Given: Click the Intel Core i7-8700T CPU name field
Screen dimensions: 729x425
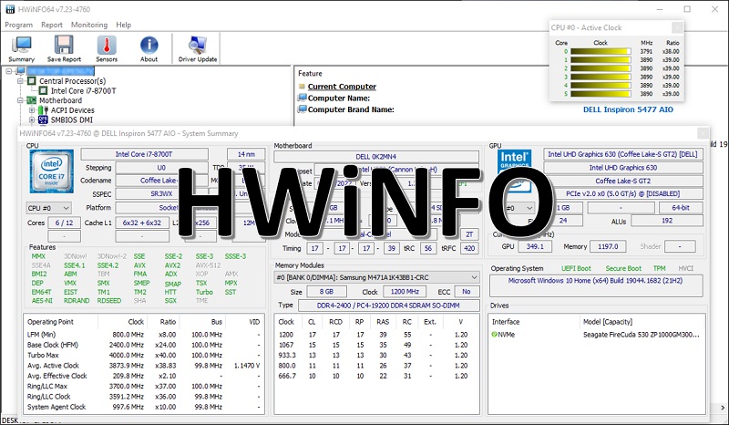Looking at the screenshot, I should point(144,154).
